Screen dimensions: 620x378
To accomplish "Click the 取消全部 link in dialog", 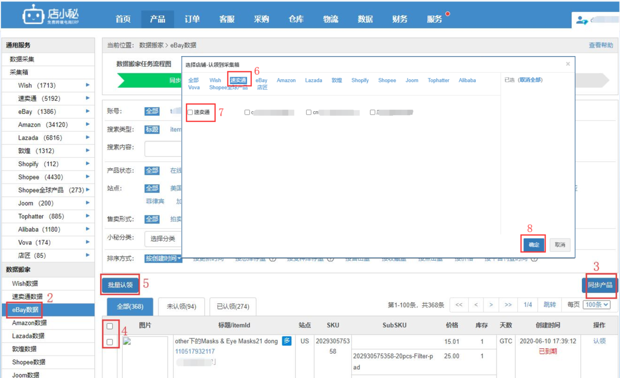I will (x=530, y=80).
